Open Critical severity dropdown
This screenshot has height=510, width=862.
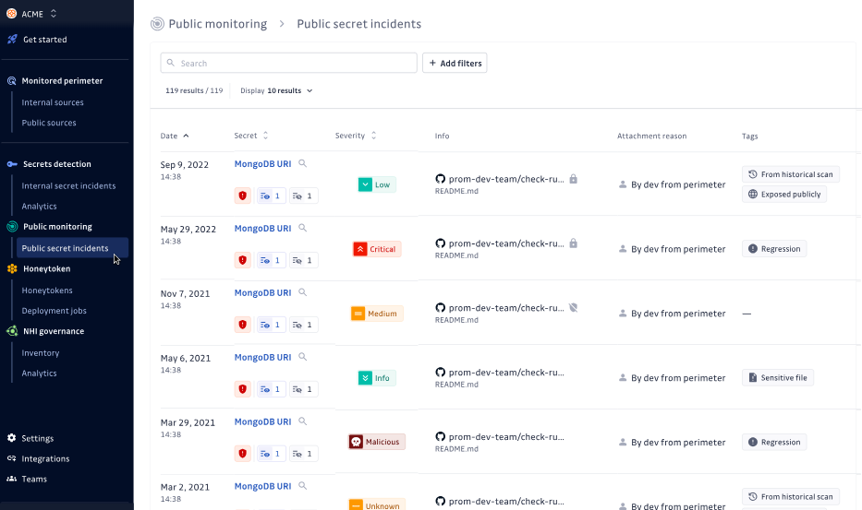377,249
